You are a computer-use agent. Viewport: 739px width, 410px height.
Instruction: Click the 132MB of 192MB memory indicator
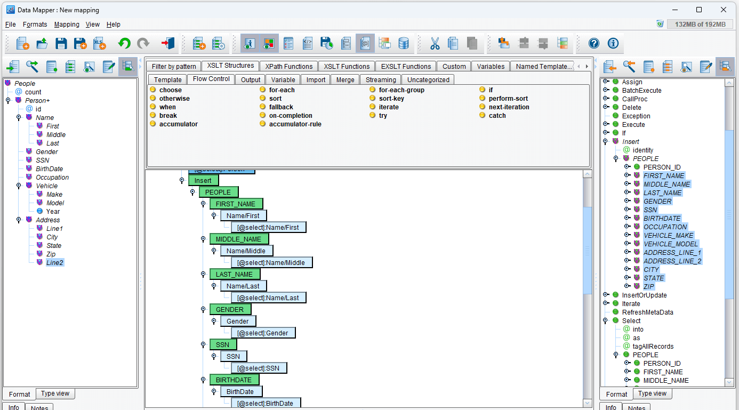pyautogui.click(x=700, y=24)
